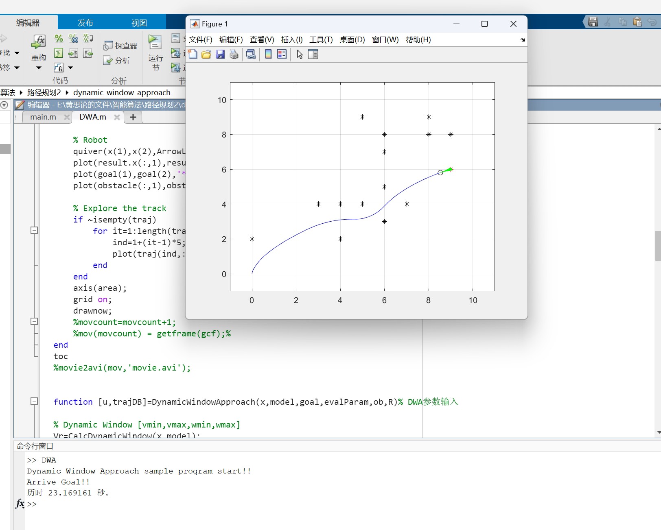661x530 pixels.
Task: Add a new editor tab with plus button
Action: tap(133, 117)
